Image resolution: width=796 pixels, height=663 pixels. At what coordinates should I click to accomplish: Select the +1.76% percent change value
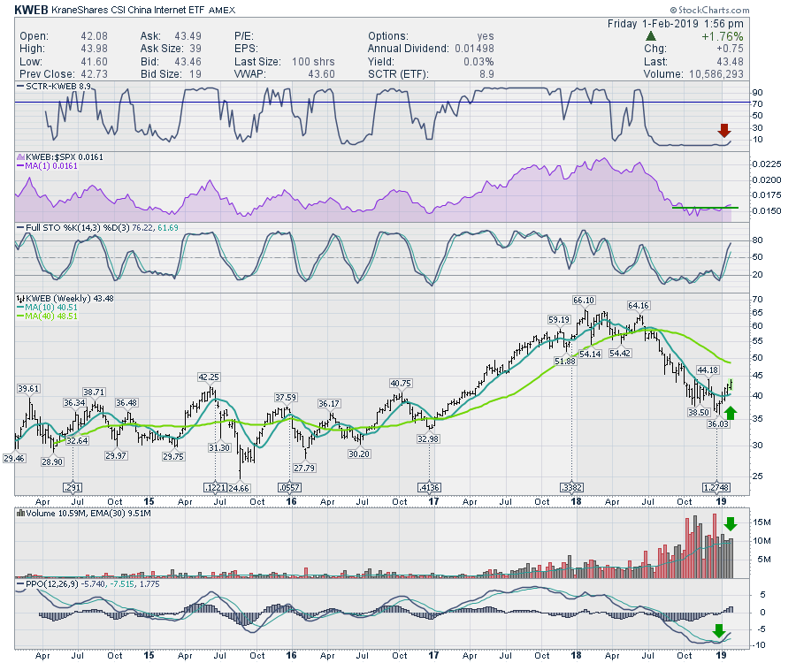(x=723, y=36)
